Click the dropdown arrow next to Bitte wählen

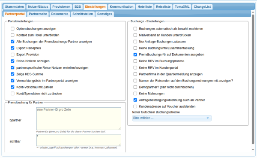click(208, 118)
